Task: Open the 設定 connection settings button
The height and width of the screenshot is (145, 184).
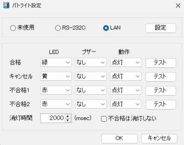Action: point(161,28)
